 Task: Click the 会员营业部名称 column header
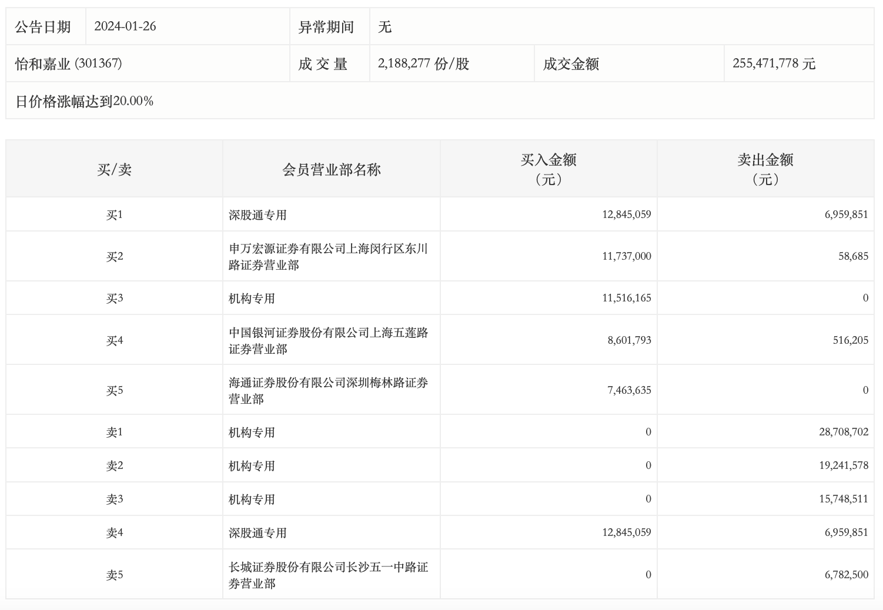[x=332, y=169]
